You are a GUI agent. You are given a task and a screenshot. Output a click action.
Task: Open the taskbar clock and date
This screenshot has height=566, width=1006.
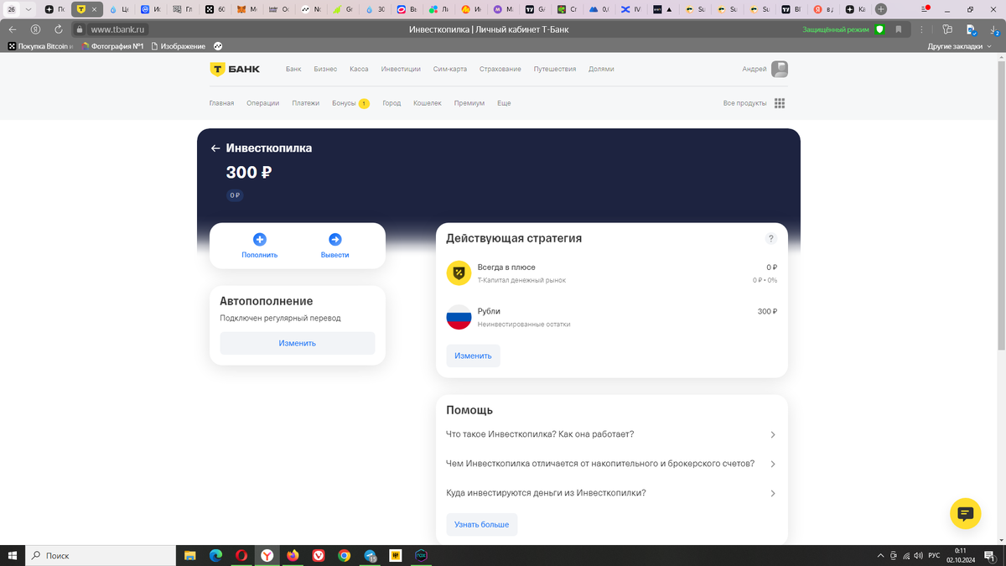point(961,555)
